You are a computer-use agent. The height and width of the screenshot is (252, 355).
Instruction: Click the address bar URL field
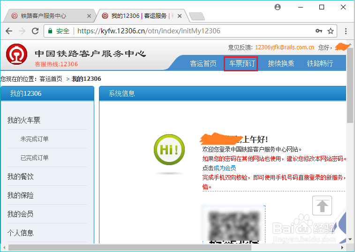tap(190, 31)
